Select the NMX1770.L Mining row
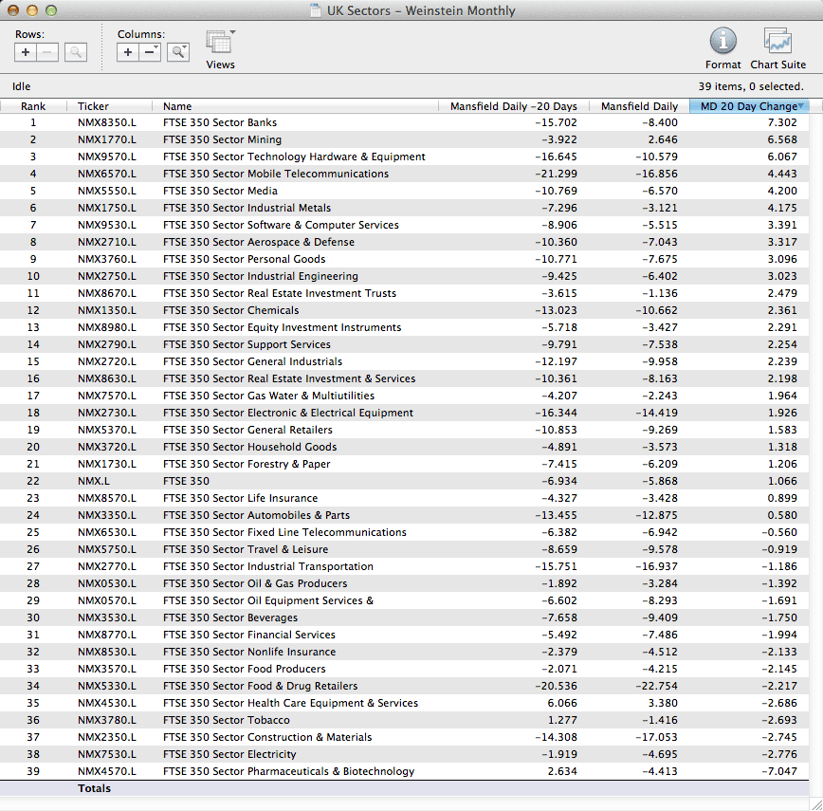The width and height of the screenshot is (823, 811). click(x=106, y=139)
